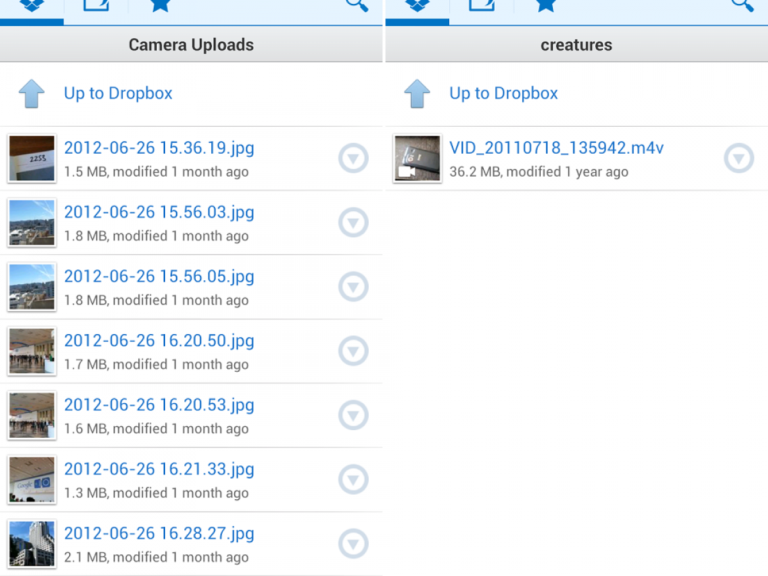Screen dimensions: 768x576
Task: Click the 'creatures' folder title
Action: coord(577,45)
